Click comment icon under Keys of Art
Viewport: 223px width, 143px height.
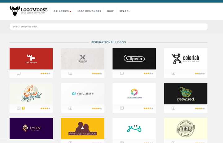pos(70,73)
